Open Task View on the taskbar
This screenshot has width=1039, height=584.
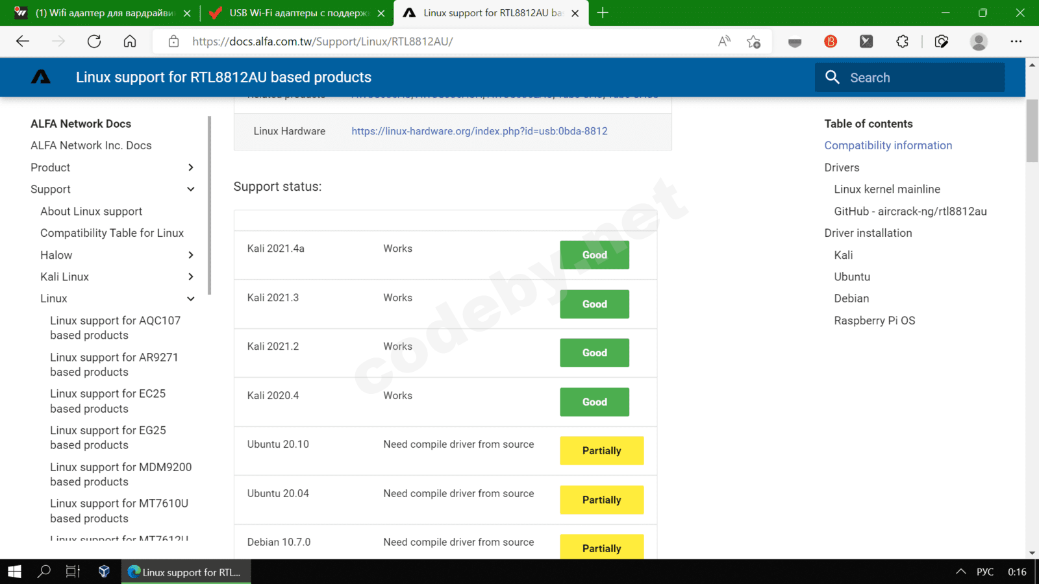click(x=73, y=572)
